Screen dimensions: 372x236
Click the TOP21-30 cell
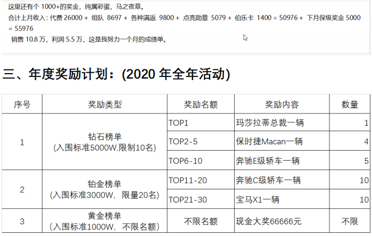[x=201, y=199]
